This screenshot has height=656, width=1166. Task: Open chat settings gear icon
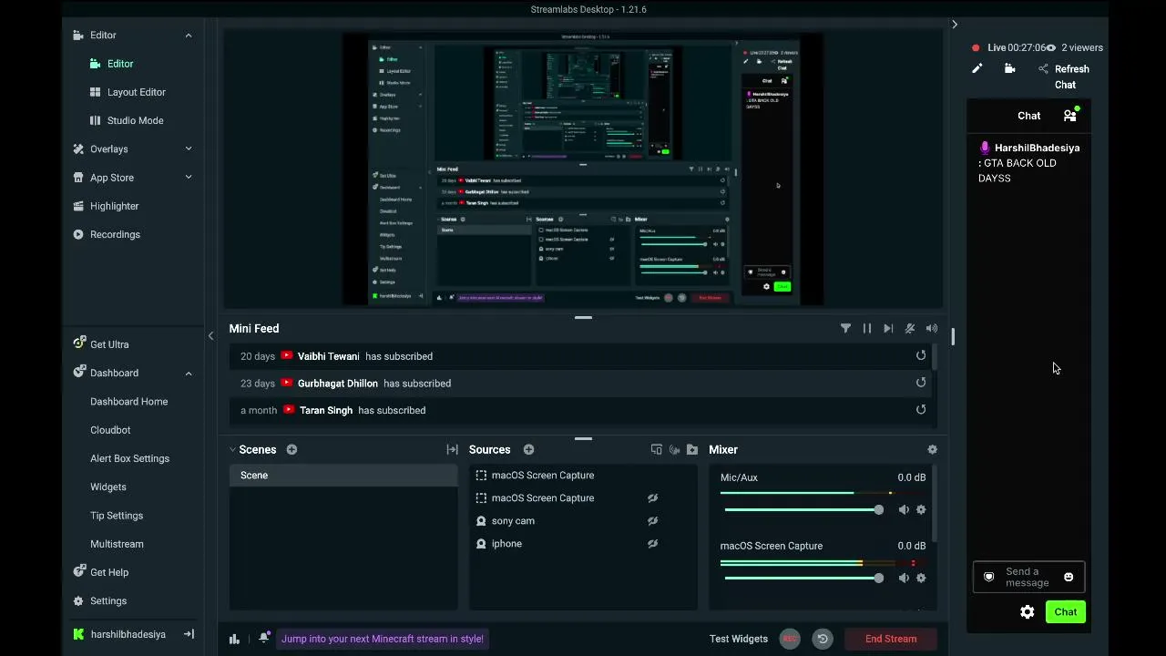(x=1028, y=612)
